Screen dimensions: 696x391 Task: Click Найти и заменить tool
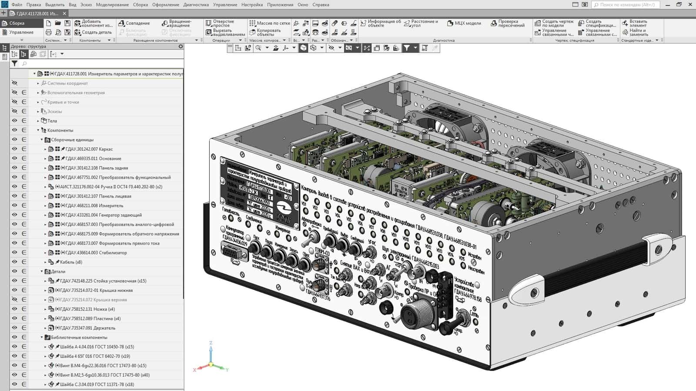coord(635,32)
